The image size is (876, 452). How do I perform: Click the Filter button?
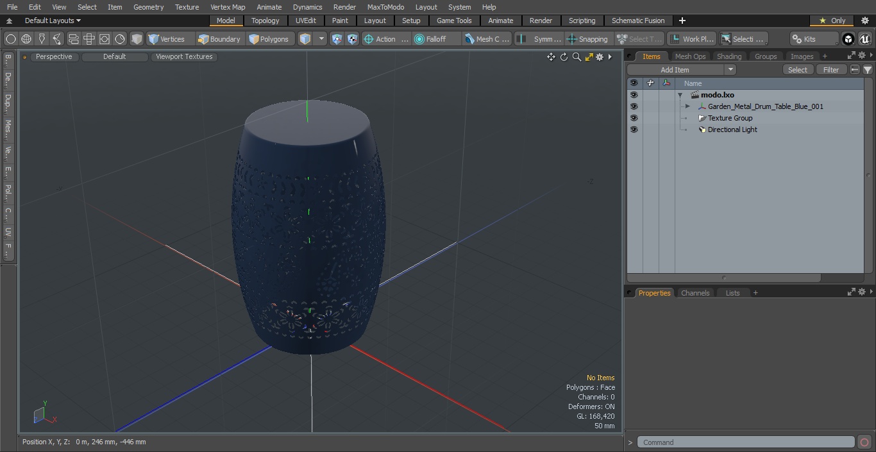click(x=831, y=70)
